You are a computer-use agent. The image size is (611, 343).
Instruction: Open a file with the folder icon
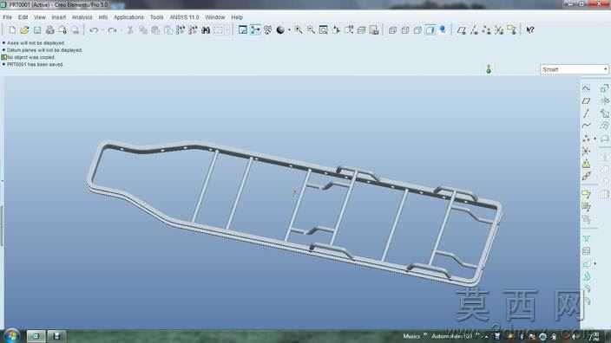click(x=24, y=30)
